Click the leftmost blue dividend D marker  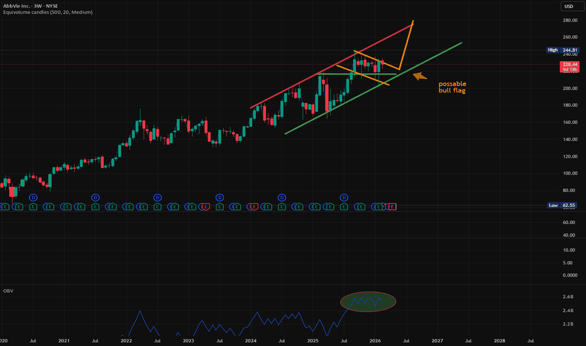33,198
